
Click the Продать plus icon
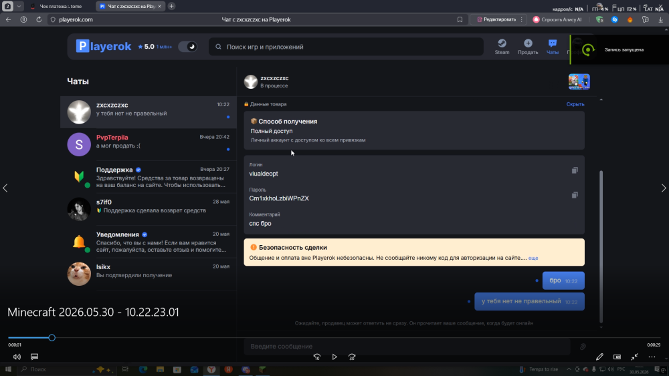[528, 43]
